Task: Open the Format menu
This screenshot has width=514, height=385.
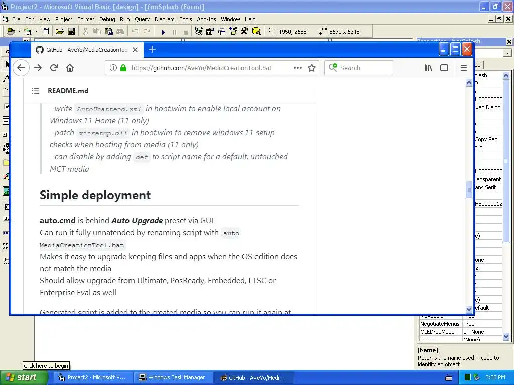Action: [85, 19]
